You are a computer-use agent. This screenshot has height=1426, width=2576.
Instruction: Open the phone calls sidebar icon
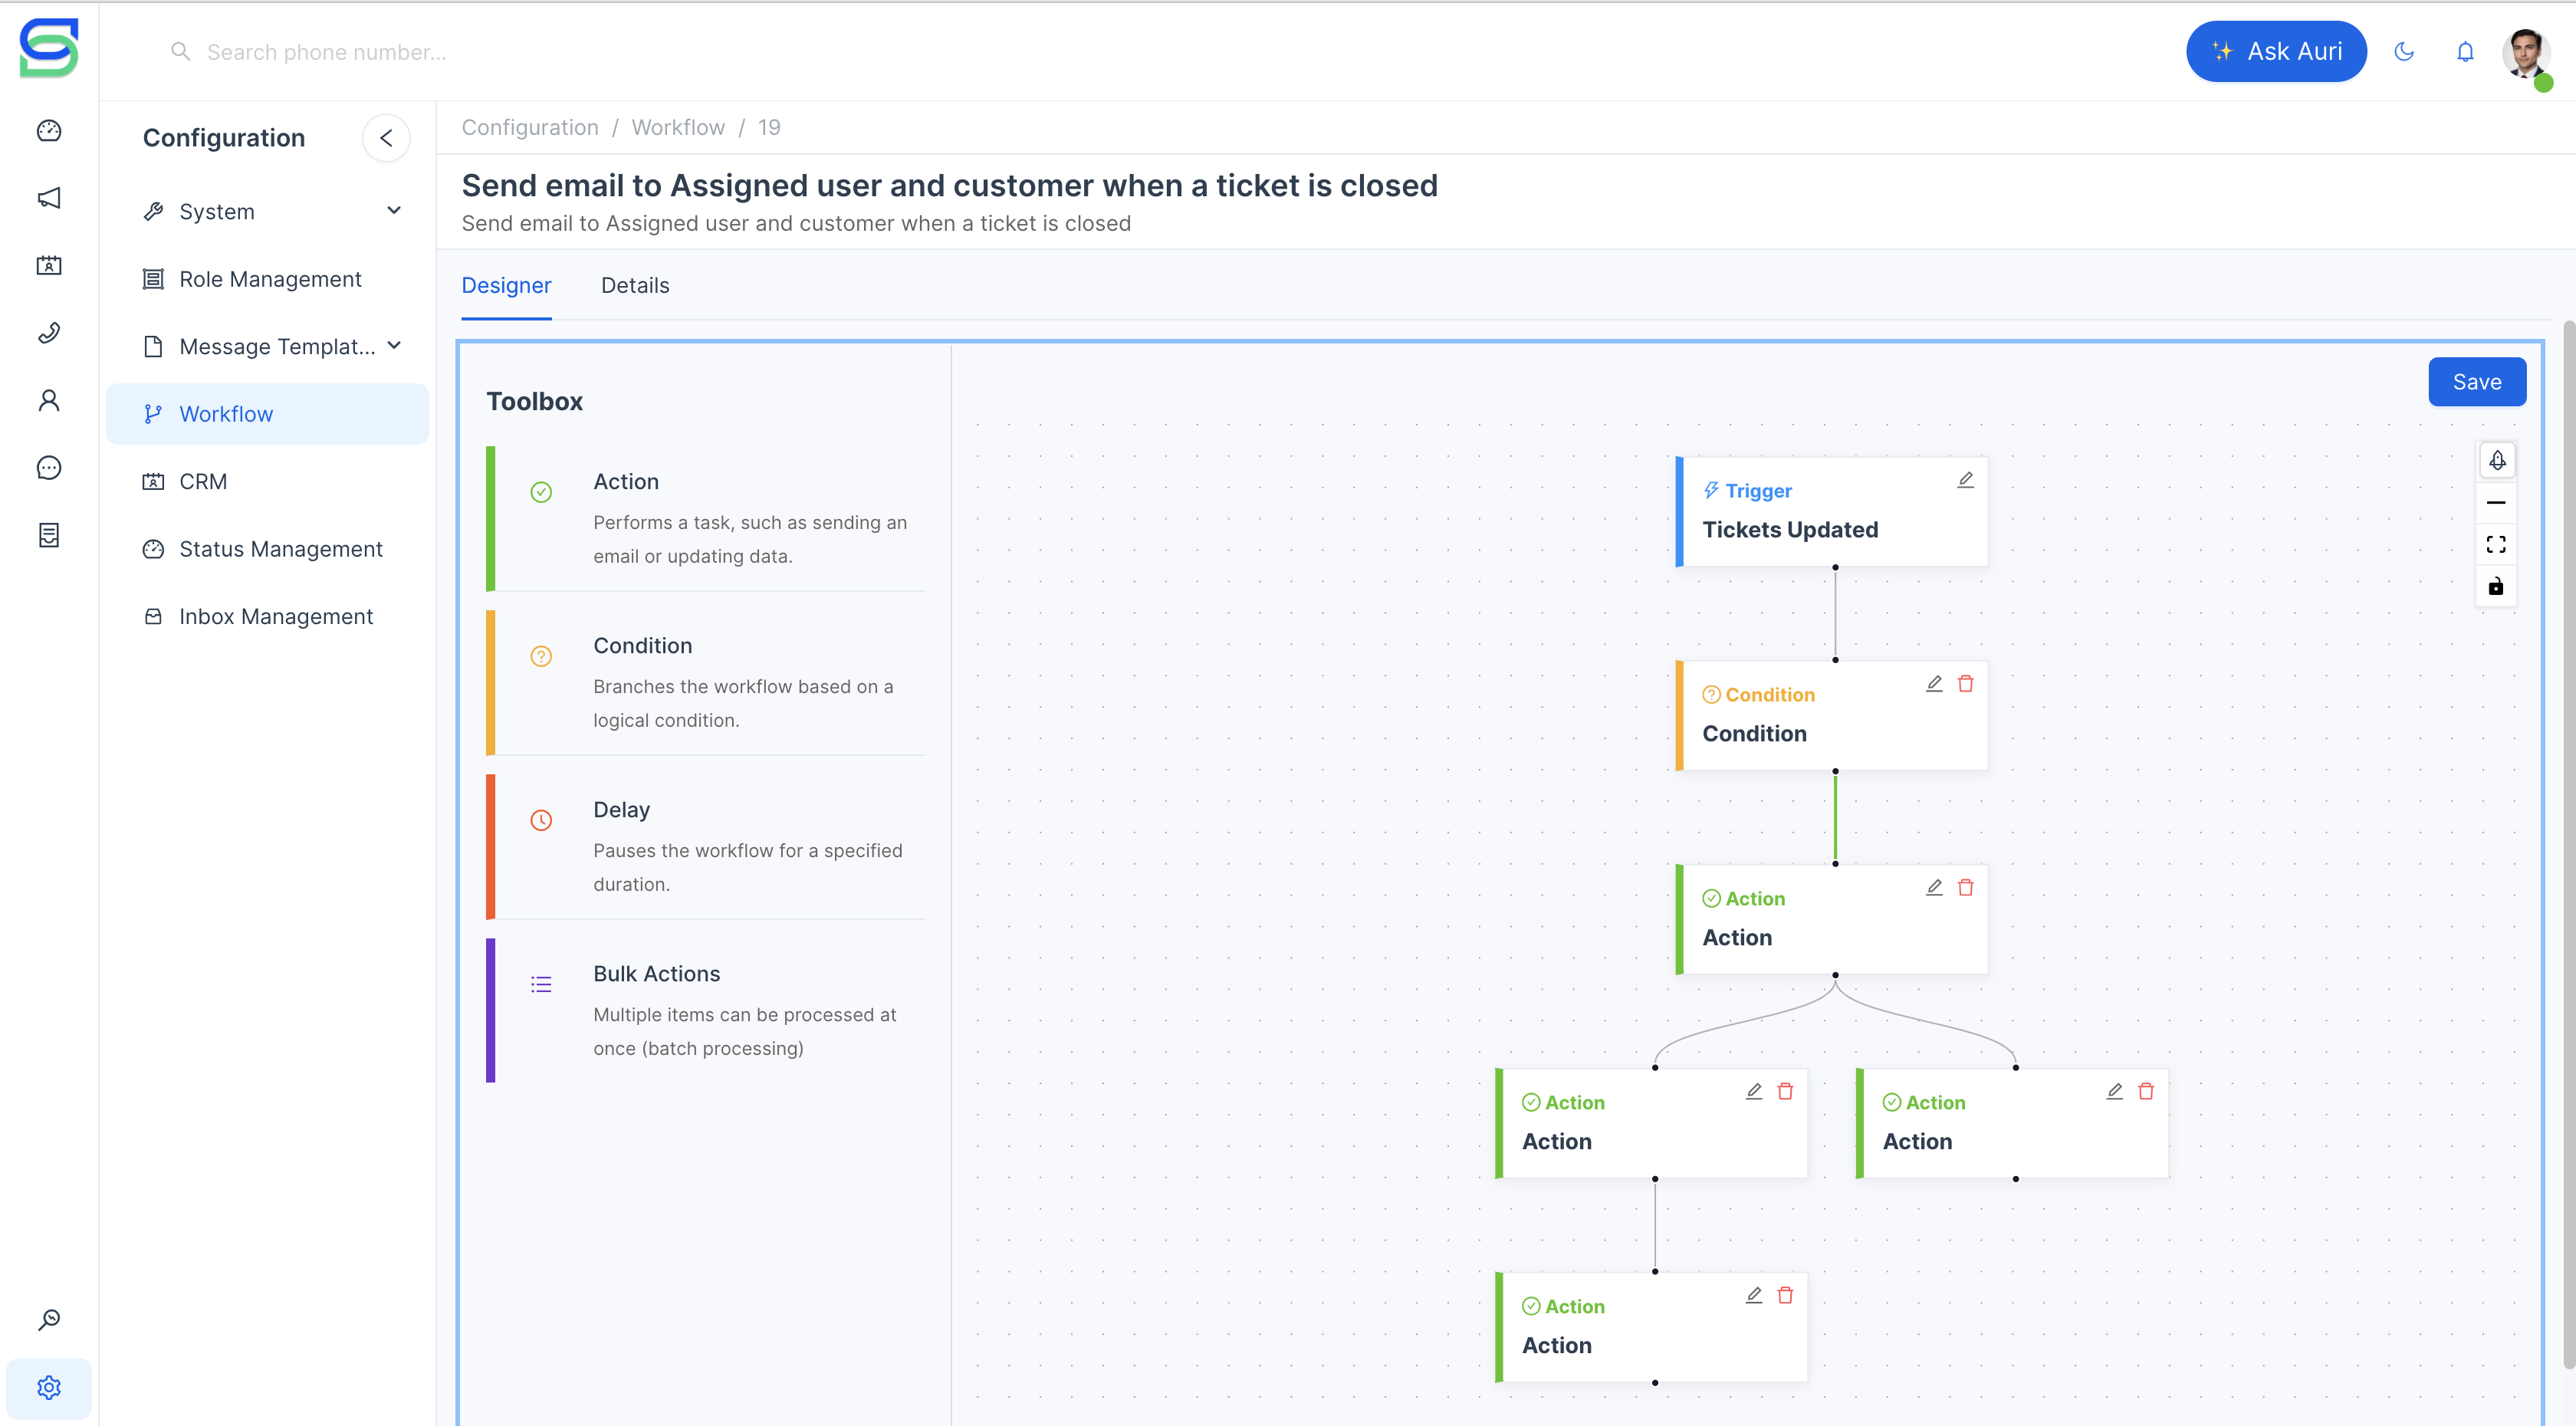pyautogui.click(x=49, y=333)
